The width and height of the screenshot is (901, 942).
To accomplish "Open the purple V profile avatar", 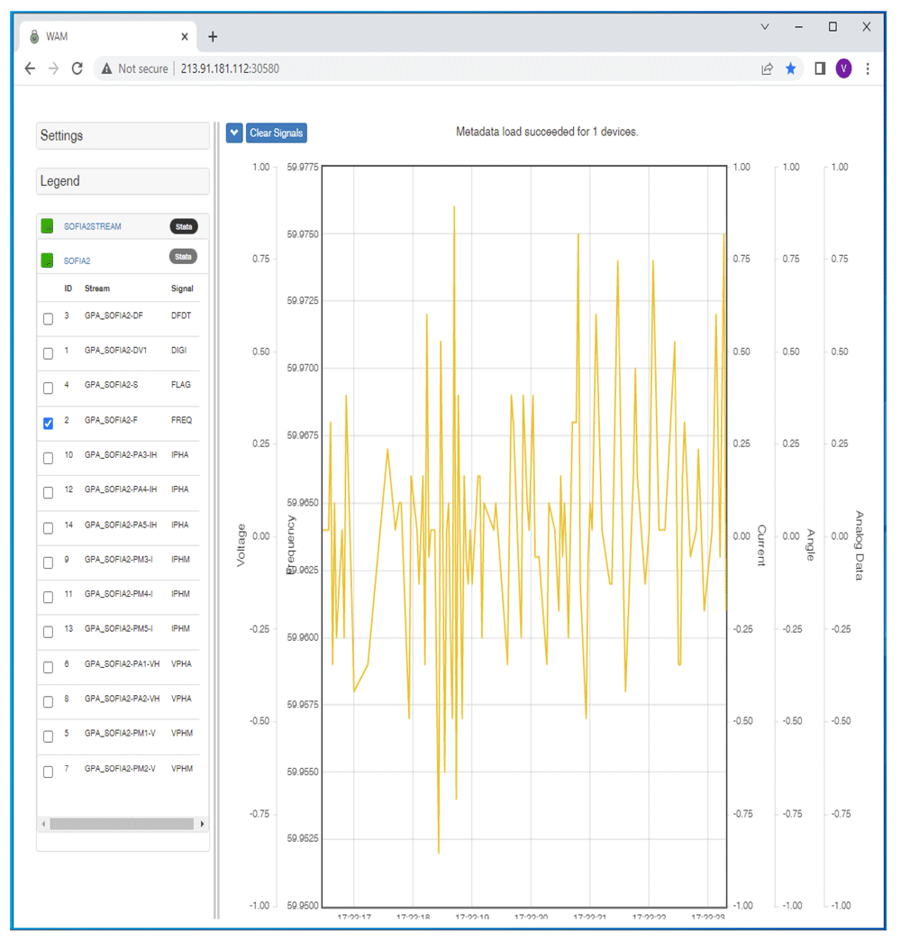I will (x=844, y=69).
